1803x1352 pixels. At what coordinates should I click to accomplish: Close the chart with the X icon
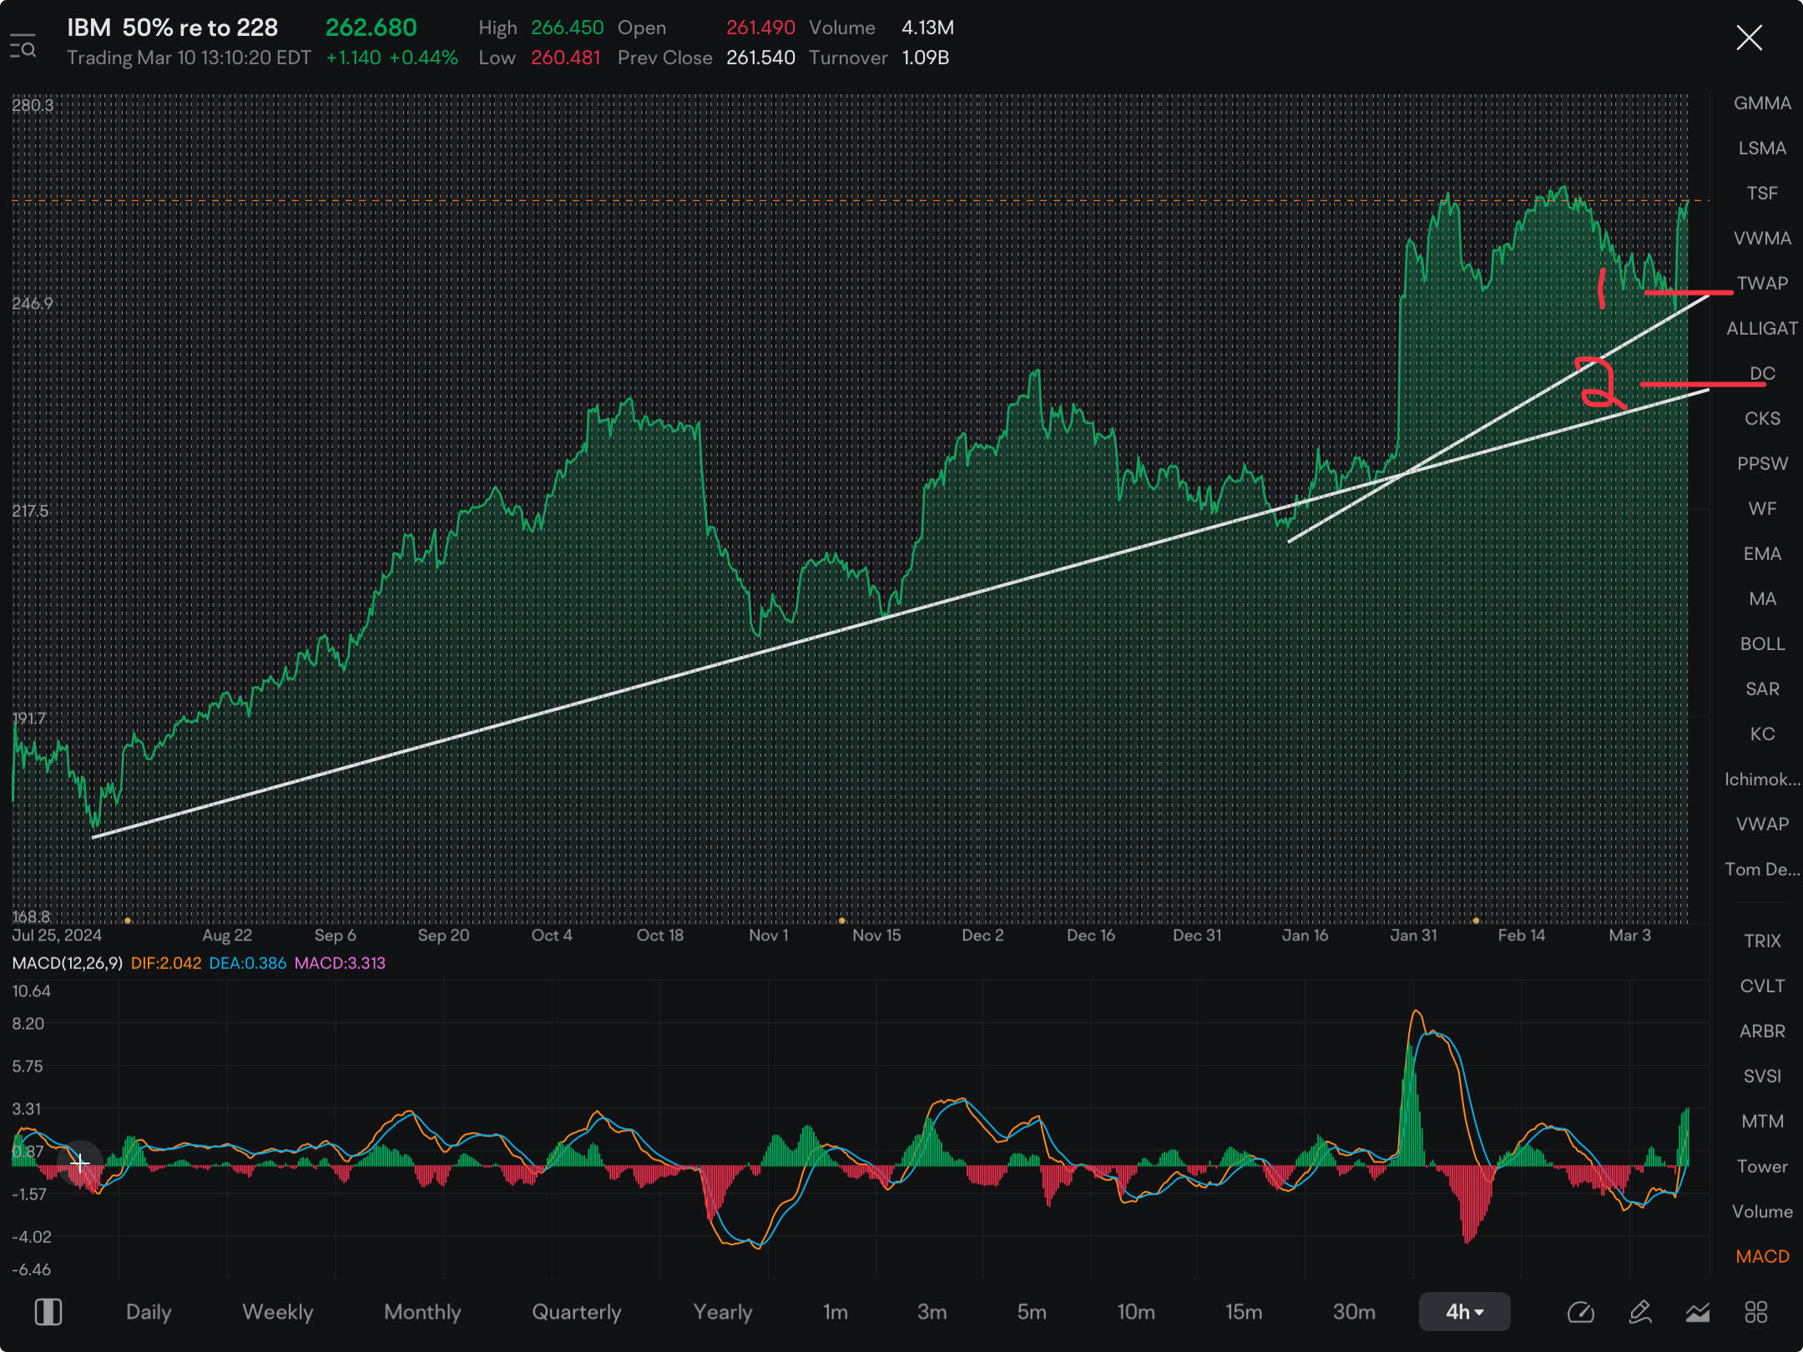(x=1749, y=38)
